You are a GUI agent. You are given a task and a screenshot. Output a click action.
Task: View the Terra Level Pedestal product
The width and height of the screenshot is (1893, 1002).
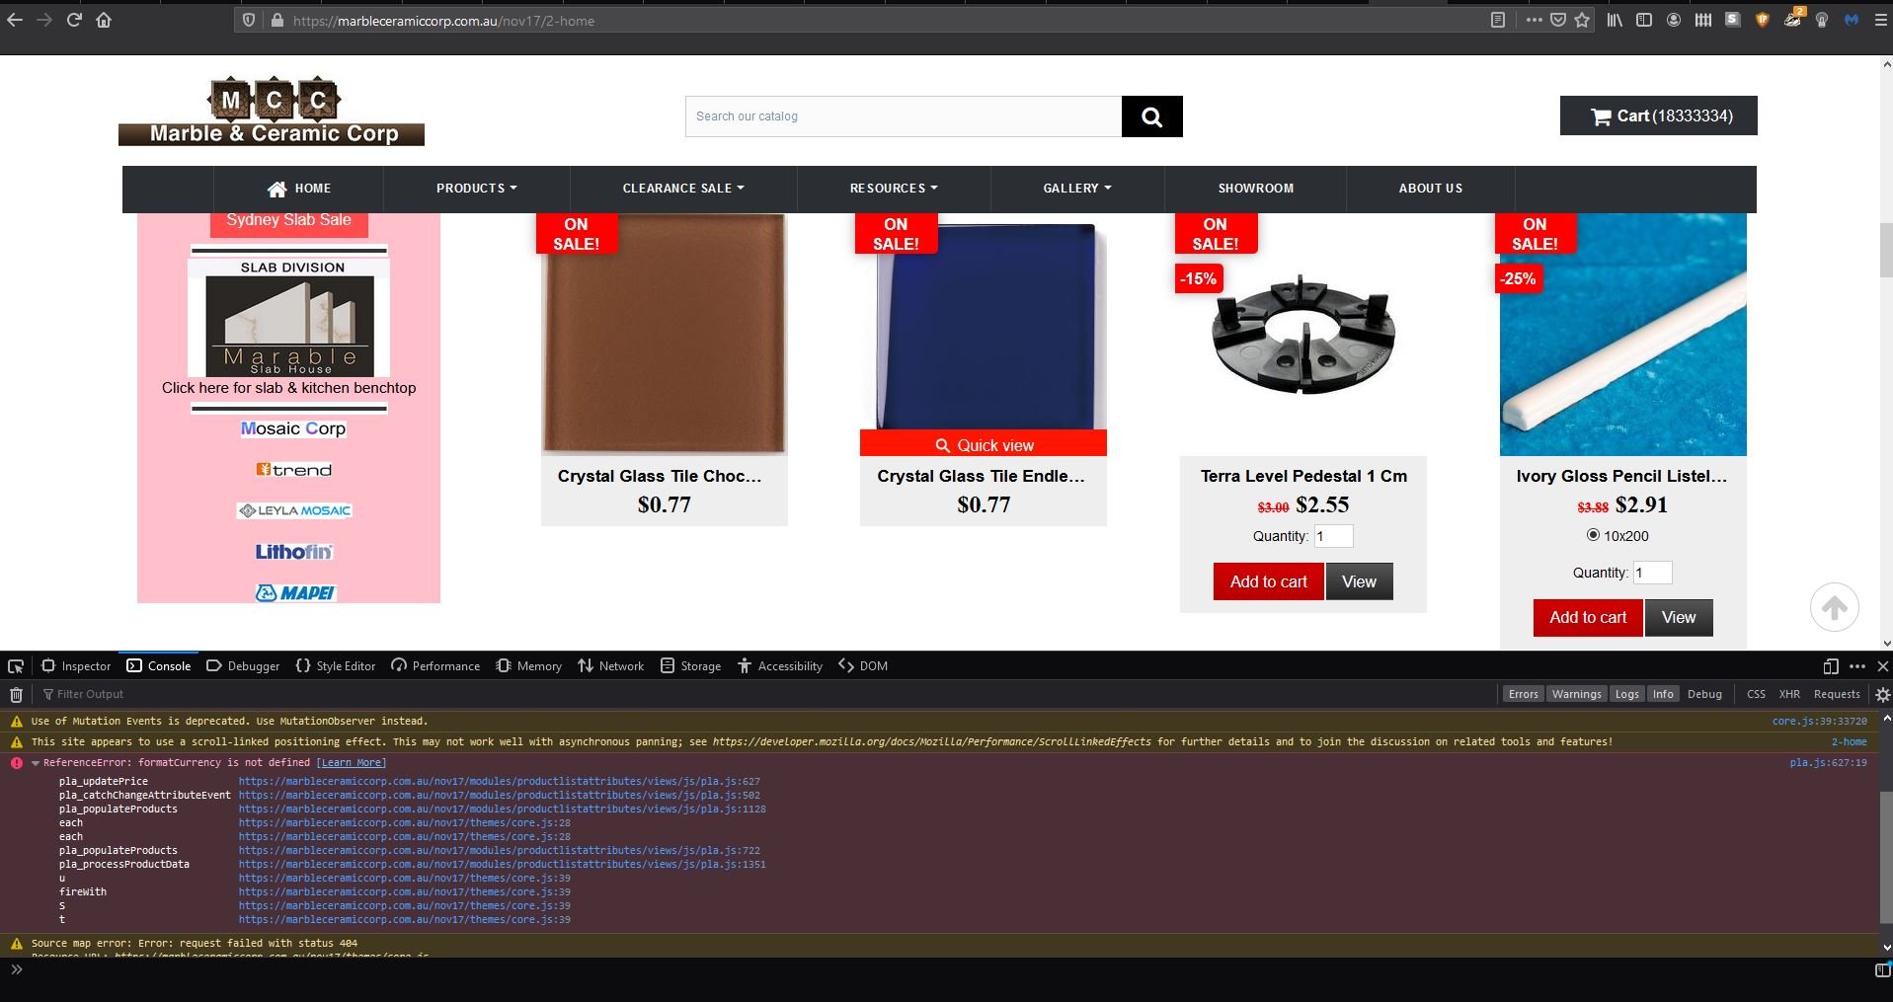[1359, 581]
